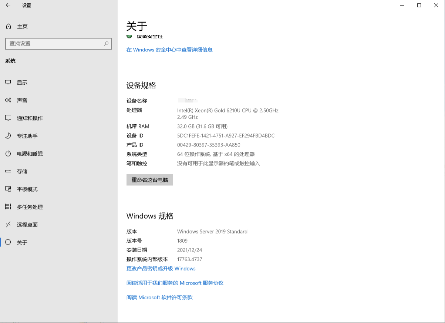Image resolution: width=445 pixels, height=323 pixels.
Task: Click the 平板模式 tablet icon
Action: [x=8, y=189]
